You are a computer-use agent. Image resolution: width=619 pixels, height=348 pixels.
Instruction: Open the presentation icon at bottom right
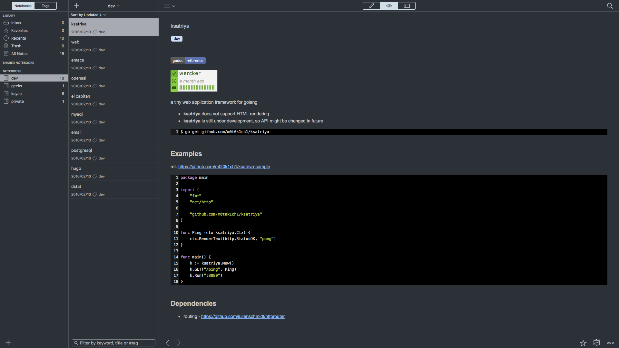click(x=596, y=343)
